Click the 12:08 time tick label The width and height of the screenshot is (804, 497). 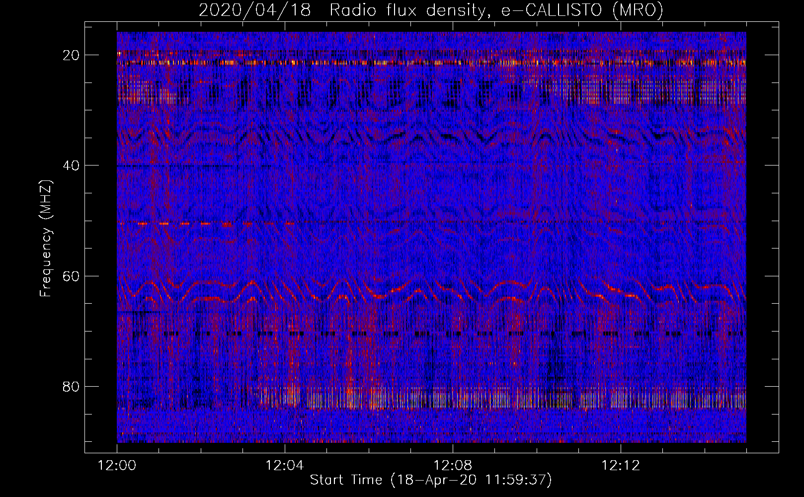(x=453, y=466)
